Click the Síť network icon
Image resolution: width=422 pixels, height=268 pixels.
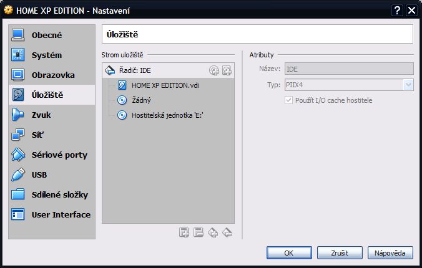(x=18, y=135)
